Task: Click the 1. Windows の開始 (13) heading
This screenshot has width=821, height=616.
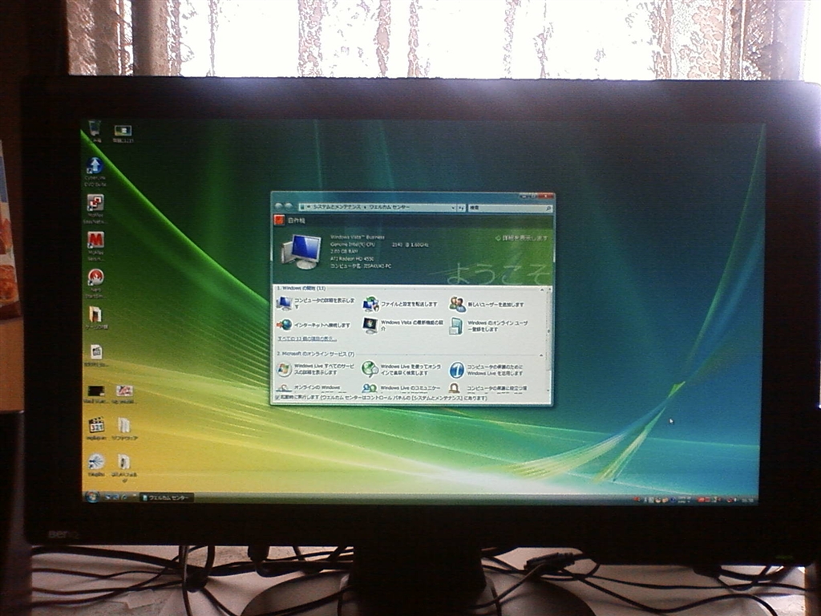Action: tap(301, 289)
